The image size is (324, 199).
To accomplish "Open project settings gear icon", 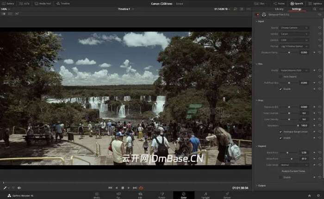I will (318, 195).
